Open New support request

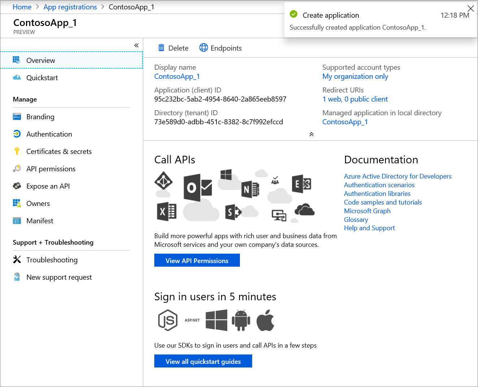coord(72,277)
